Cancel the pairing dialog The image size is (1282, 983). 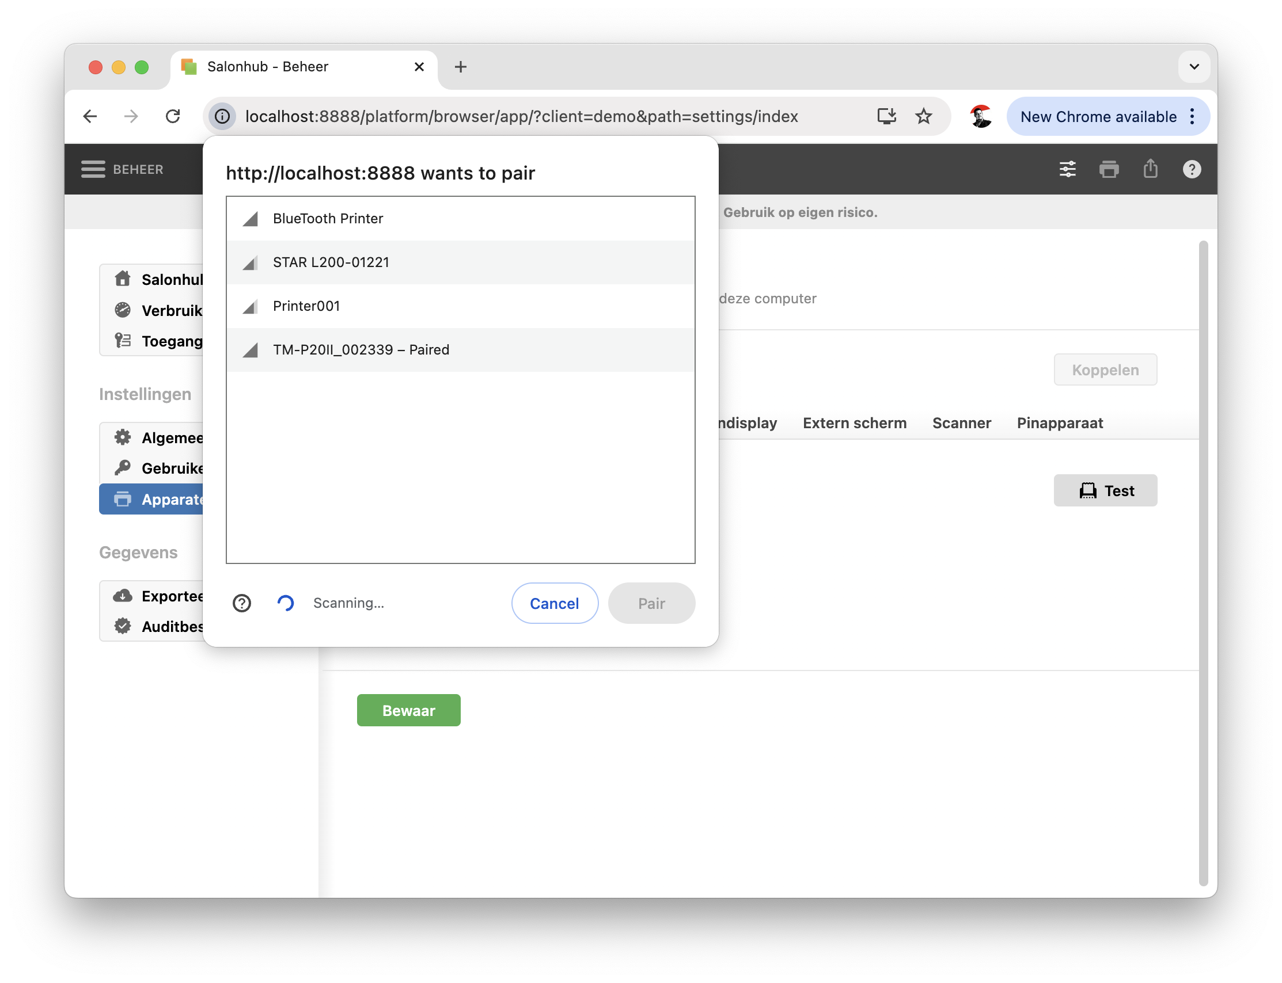click(x=555, y=603)
